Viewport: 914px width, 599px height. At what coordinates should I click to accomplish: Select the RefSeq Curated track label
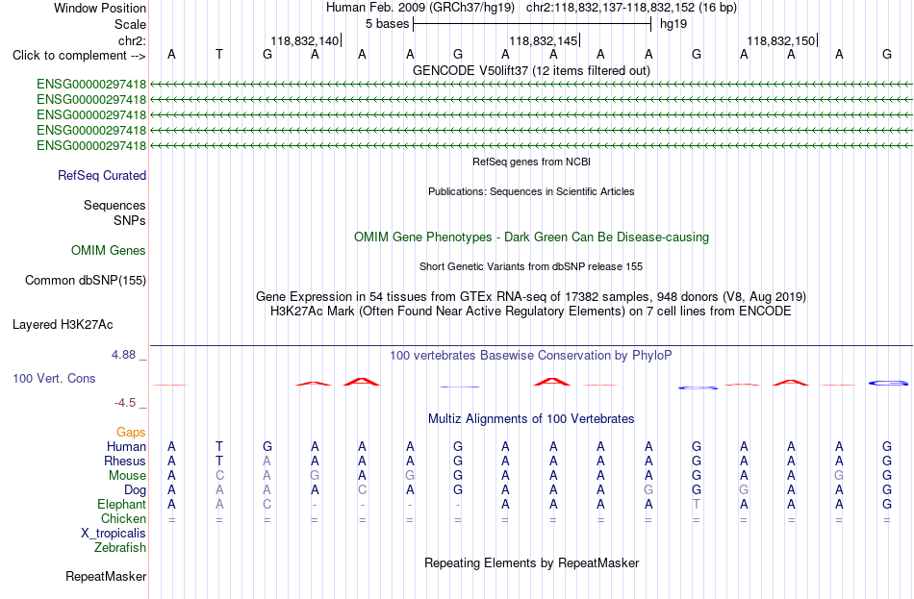(102, 175)
